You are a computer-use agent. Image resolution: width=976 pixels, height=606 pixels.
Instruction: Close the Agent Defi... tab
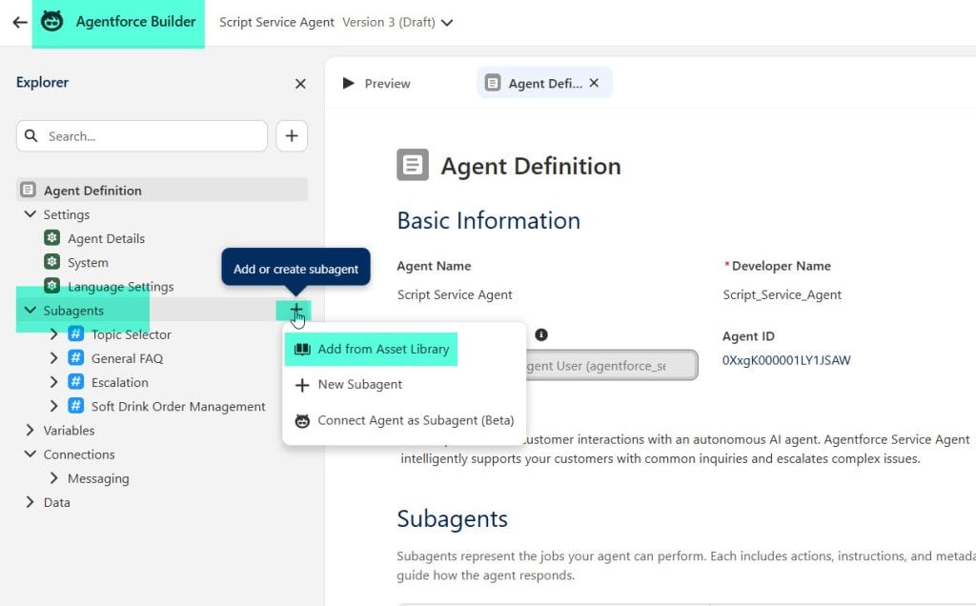(x=594, y=83)
